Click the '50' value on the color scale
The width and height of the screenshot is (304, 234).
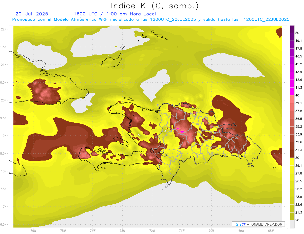(x=297, y=33)
